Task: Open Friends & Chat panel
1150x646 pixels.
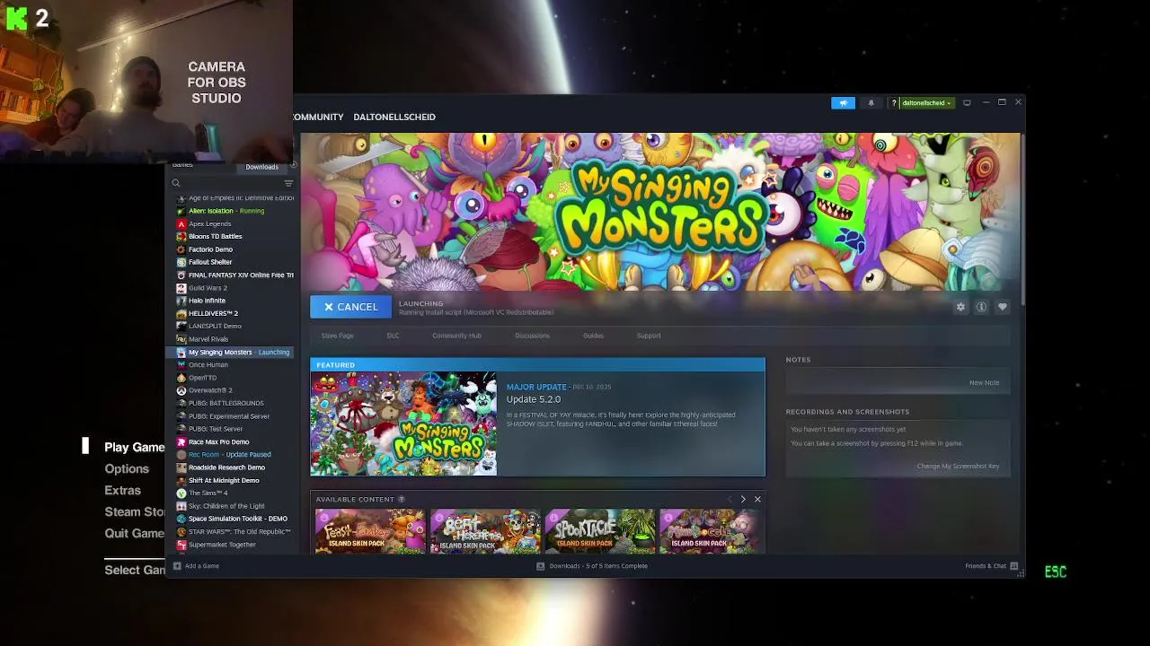Action: (x=991, y=566)
